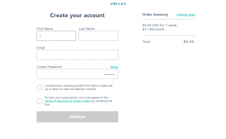Select the $0.00 total amount

(189, 42)
